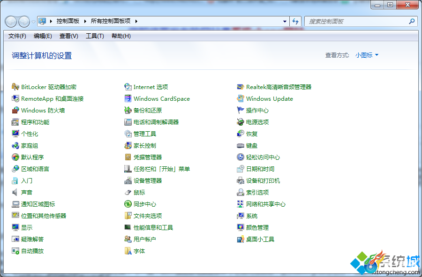Open the 文件(F) menu
422x277 pixels.
pyautogui.click(x=17, y=36)
